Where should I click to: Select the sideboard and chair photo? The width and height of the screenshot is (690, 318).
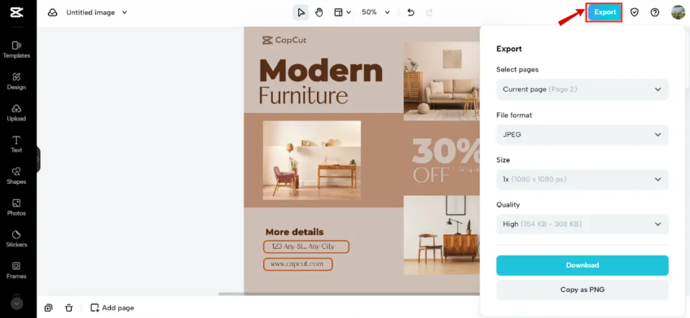(442, 235)
